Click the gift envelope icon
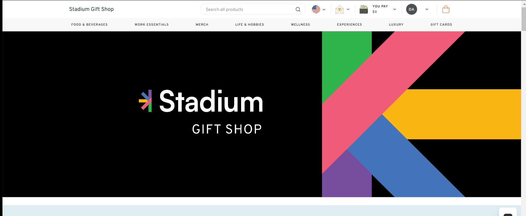The height and width of the screenshot is (216, 526). 340,9
